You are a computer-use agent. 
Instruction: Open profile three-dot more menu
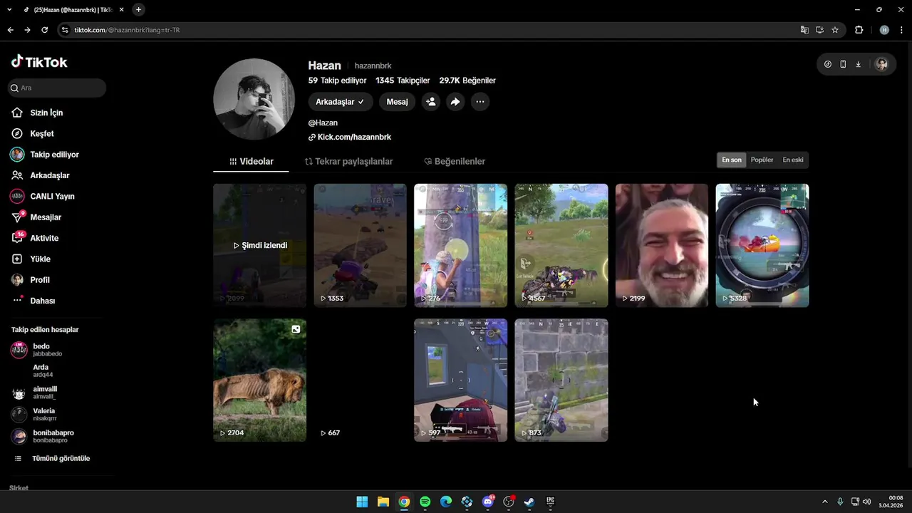(x=480, y=102)
